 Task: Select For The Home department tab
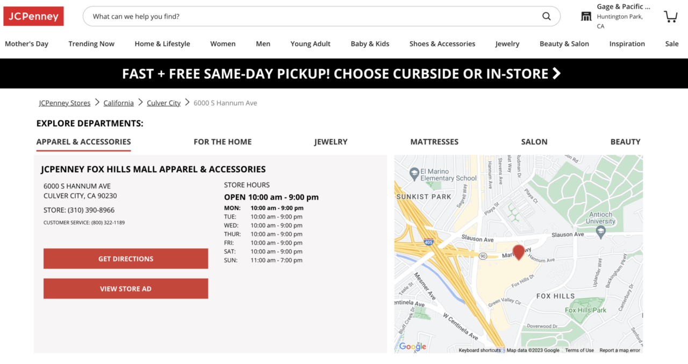[x=223, y=142]
